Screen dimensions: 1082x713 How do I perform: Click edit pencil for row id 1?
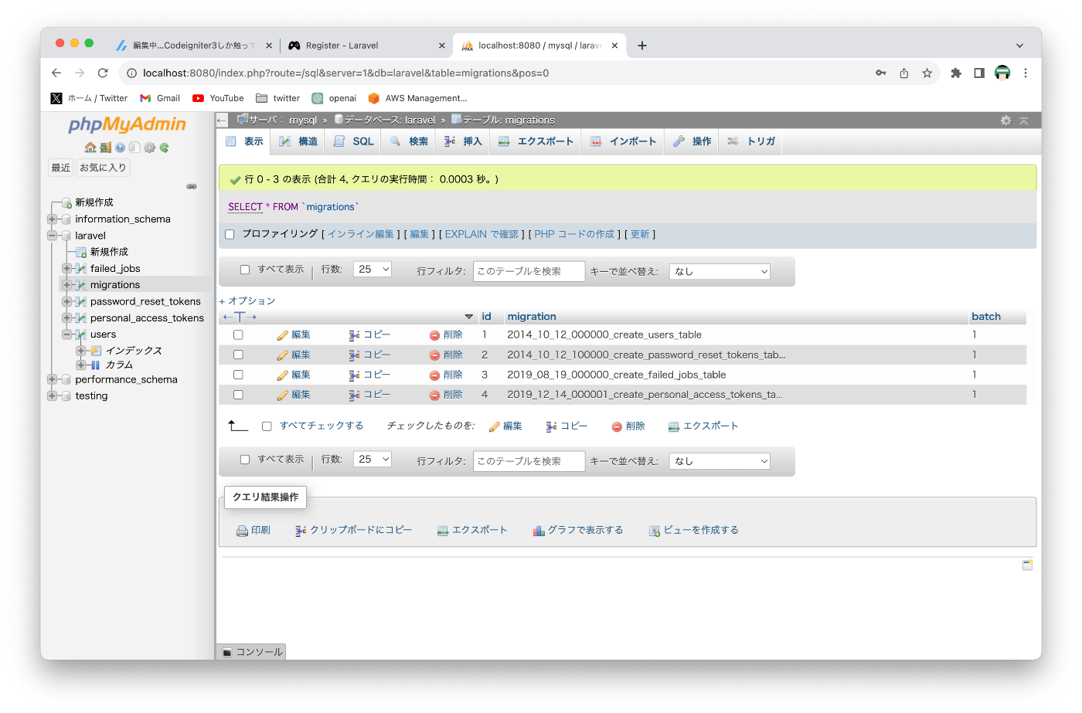[x=282, y=335]
